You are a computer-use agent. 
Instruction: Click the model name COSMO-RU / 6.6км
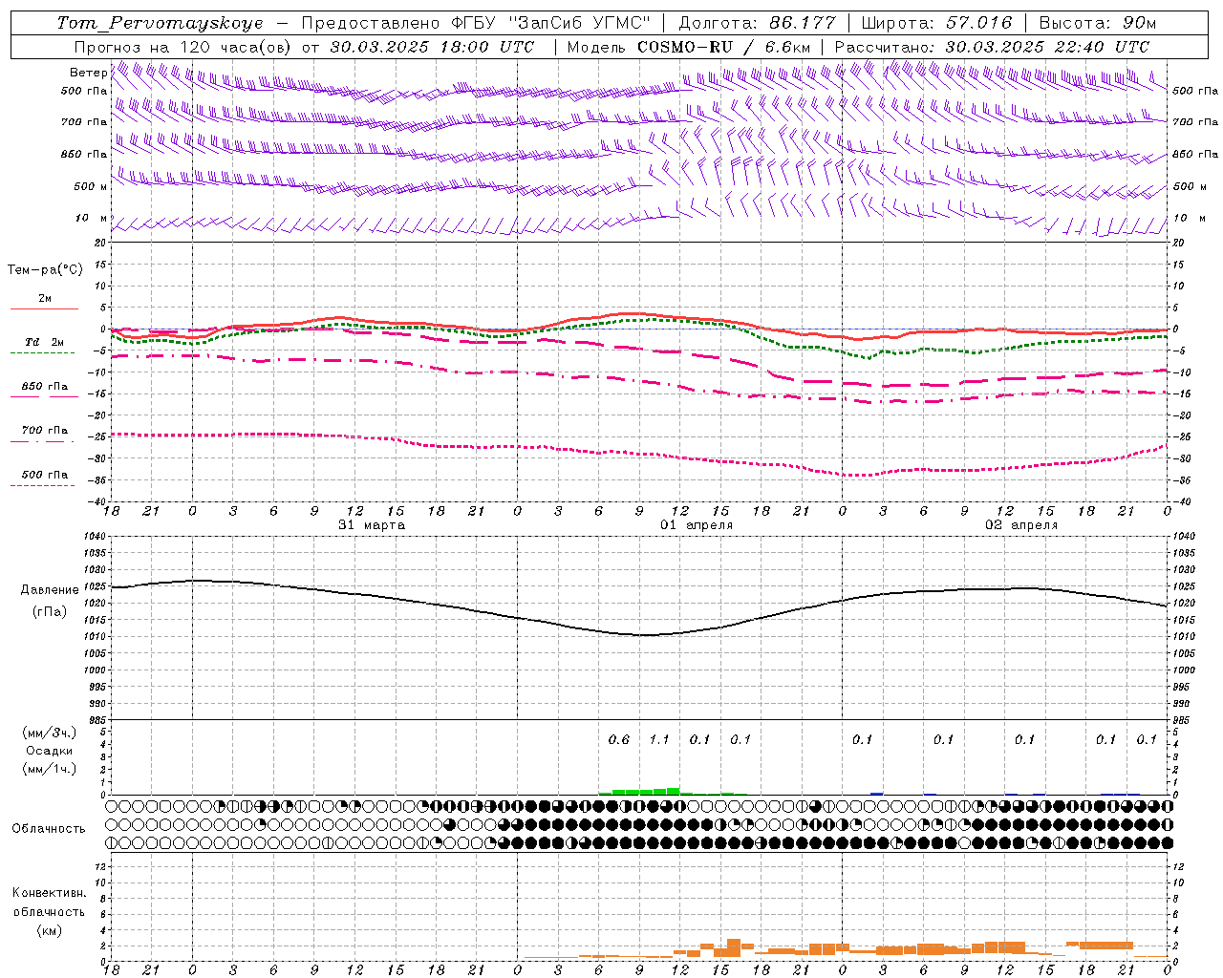724,47
